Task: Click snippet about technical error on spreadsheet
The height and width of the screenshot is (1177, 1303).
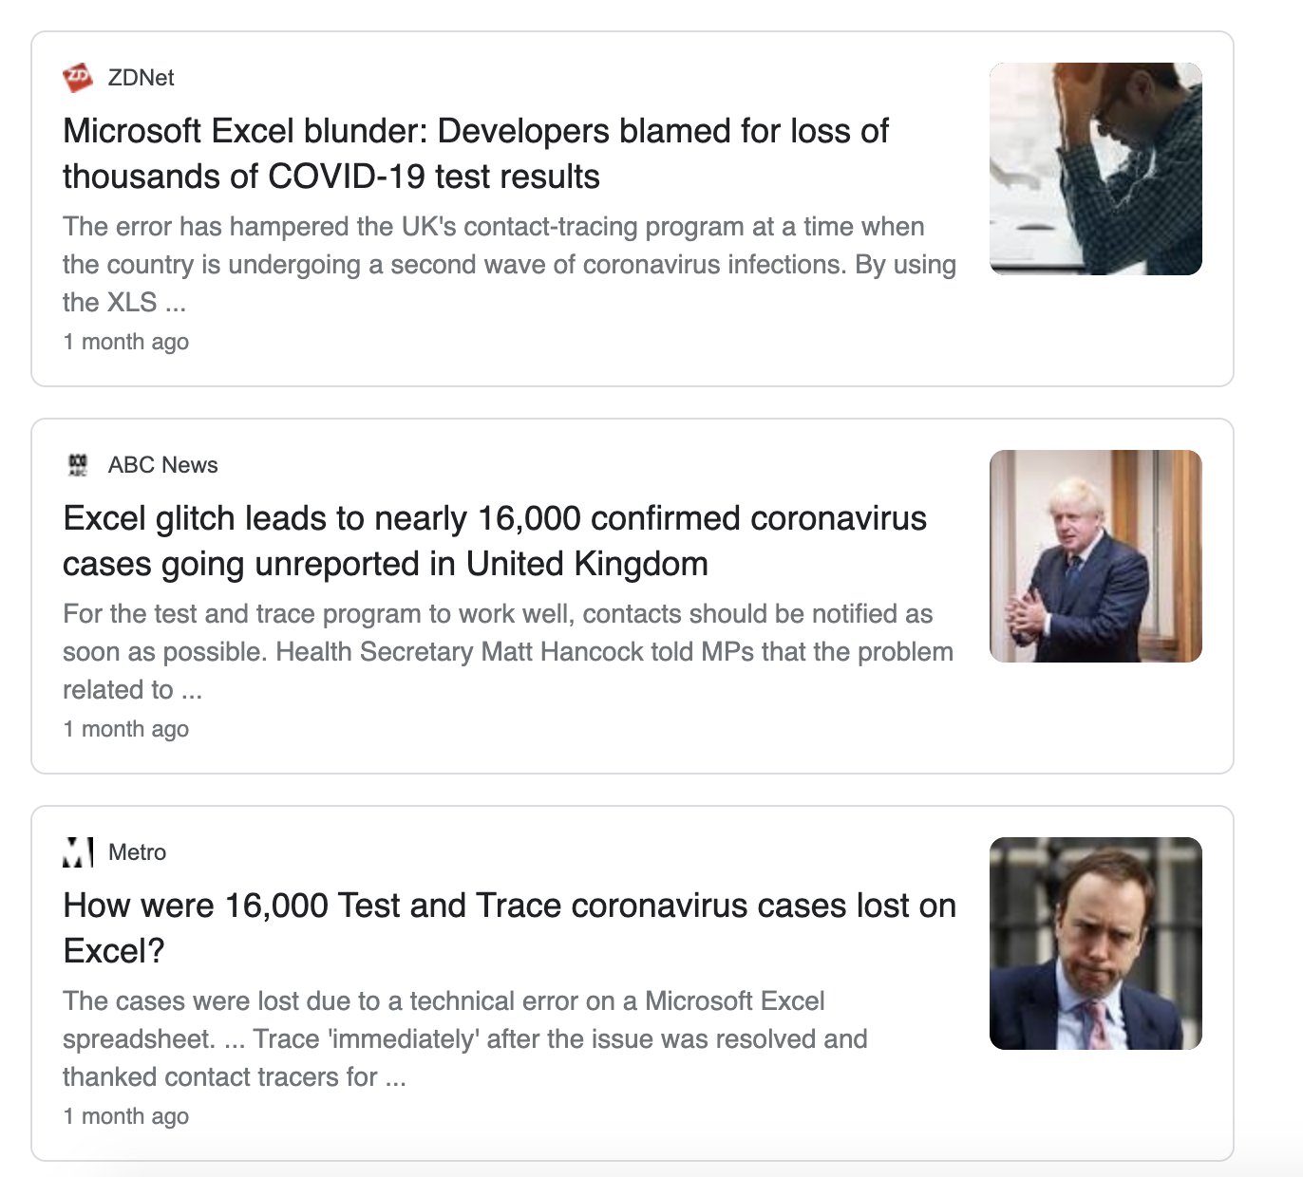Action: click(465, 1038)
